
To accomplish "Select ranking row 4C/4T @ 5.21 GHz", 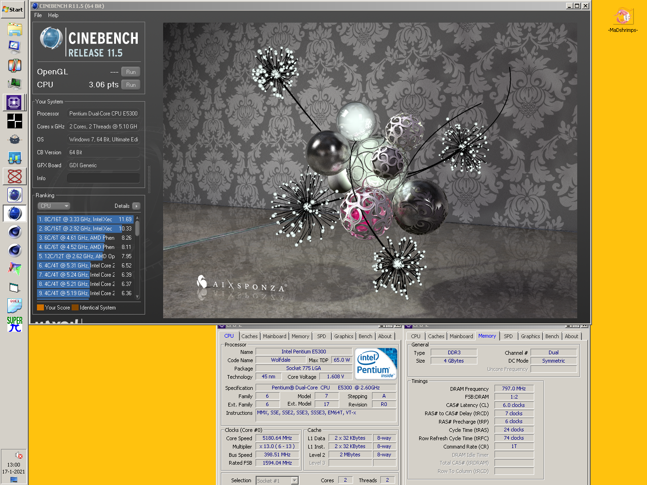I will (85, 284).
